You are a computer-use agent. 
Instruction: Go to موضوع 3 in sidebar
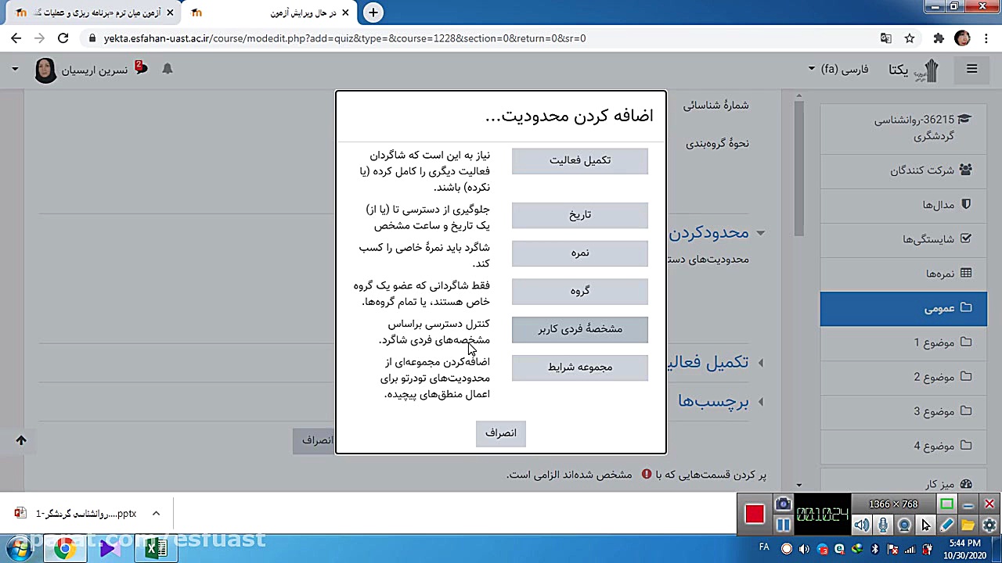904,411
